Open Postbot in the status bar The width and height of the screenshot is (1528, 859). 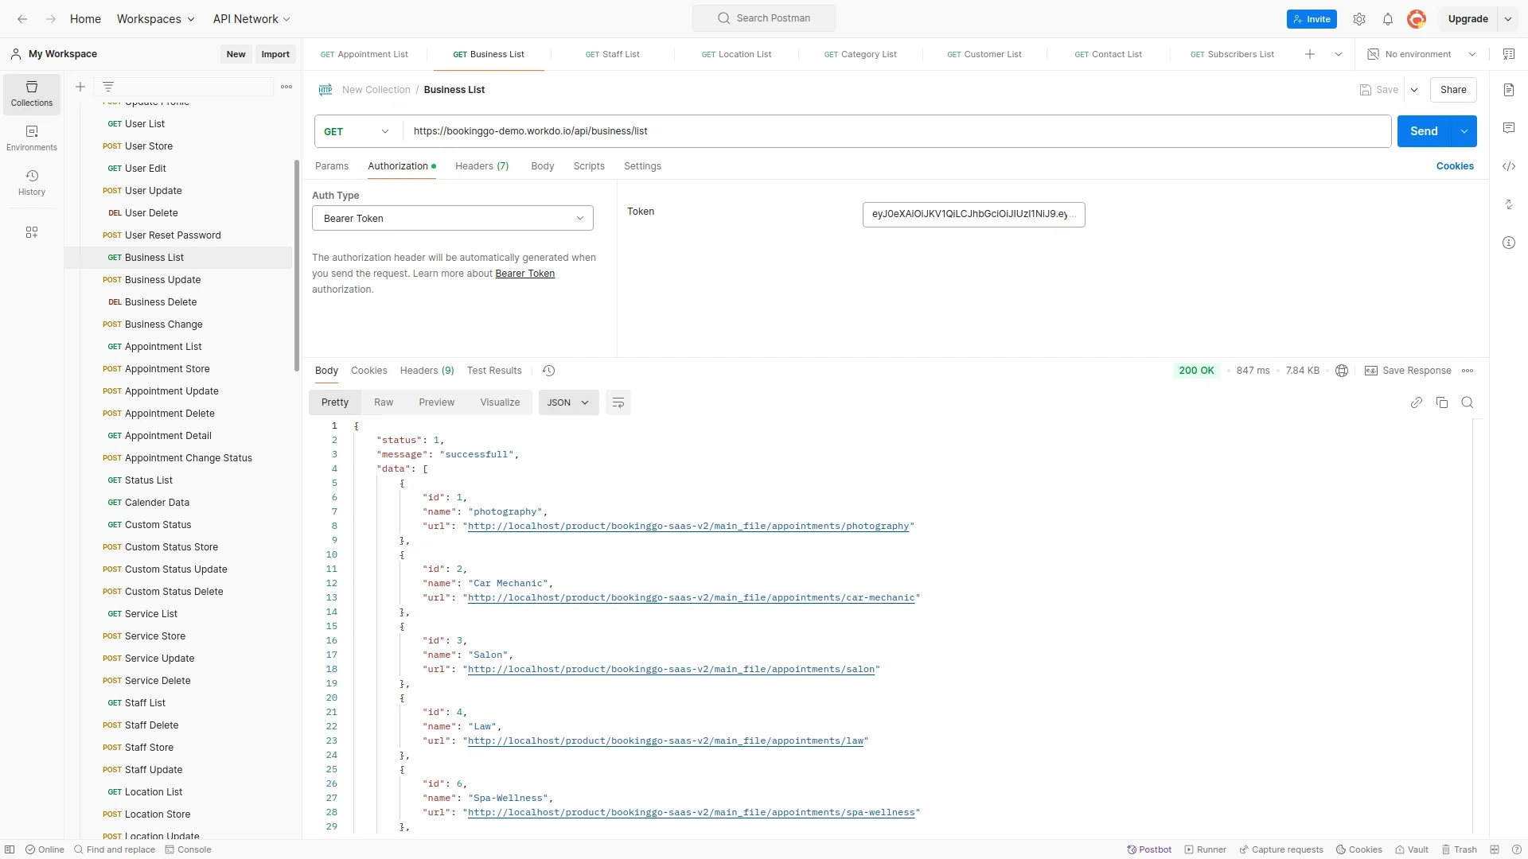pyautogui.click(x=1149, y=849)
